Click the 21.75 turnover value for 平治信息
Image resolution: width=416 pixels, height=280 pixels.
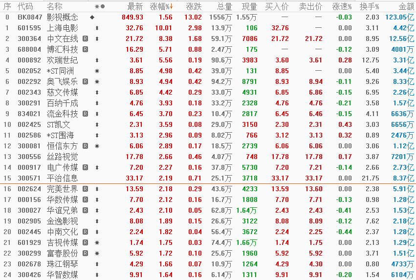371,178
